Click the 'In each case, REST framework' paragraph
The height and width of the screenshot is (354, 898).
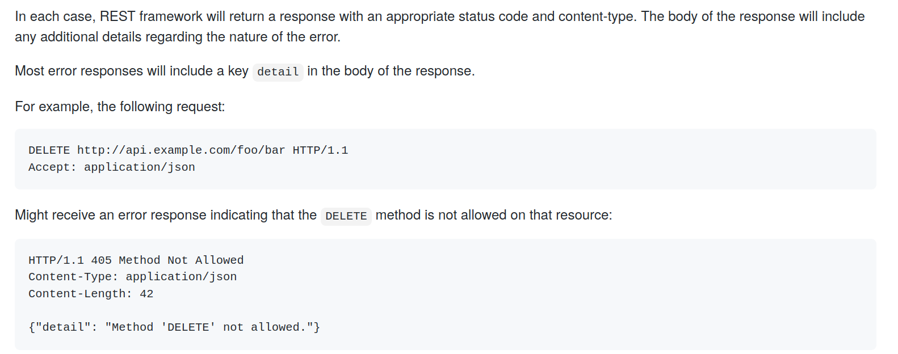point(440,27)
